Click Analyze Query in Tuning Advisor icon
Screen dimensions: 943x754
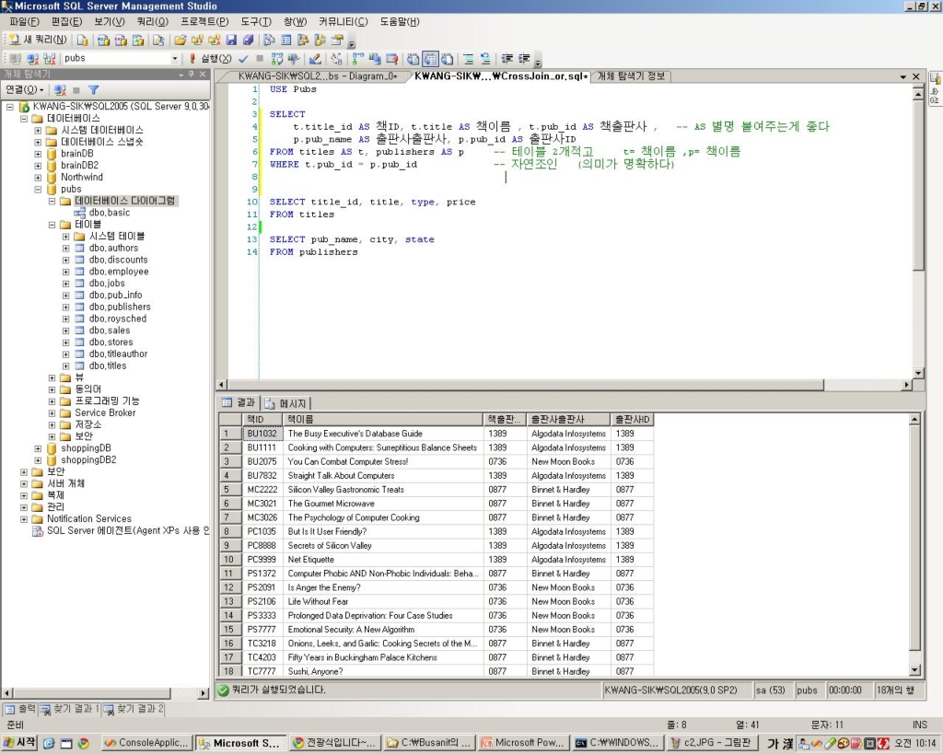[294, 58]
